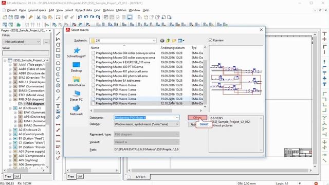Select 'Preplanning Macro EA table.ema'
329x185 pixels.
pyautogui.click(x=118, y=81)
